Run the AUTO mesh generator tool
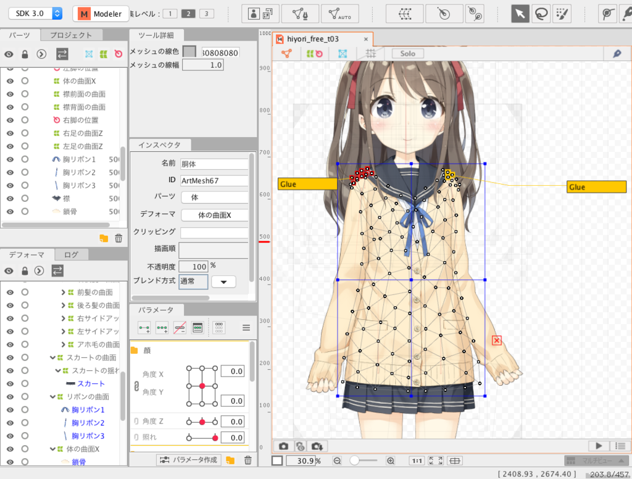This screenshot has height=479, width=632. pyautogui.click(x=340, y=14)
